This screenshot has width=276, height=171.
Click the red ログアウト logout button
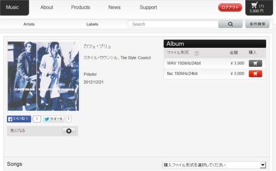(x=230, y=8)
